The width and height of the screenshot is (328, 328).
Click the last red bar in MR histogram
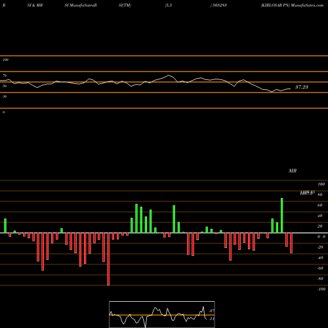coord(291,243)
